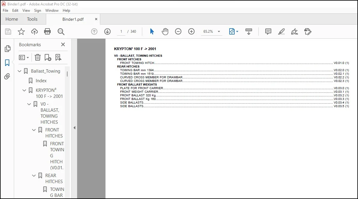Go to previous page arrow
Screen dimensions: 358x199
click(94, 32)
